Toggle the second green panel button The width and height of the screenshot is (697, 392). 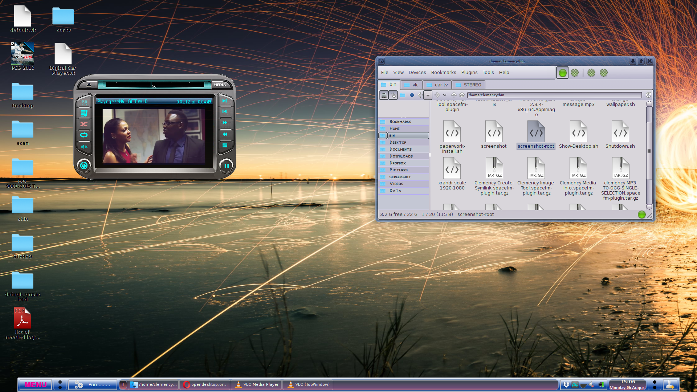pos(575,73)
